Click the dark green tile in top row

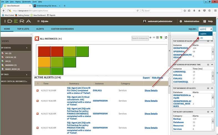pyautogui.click(x=82, y=52)
